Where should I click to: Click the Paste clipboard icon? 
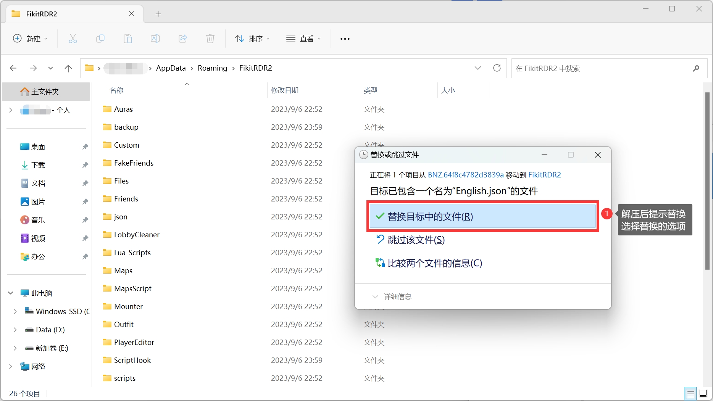coord(128,39)
